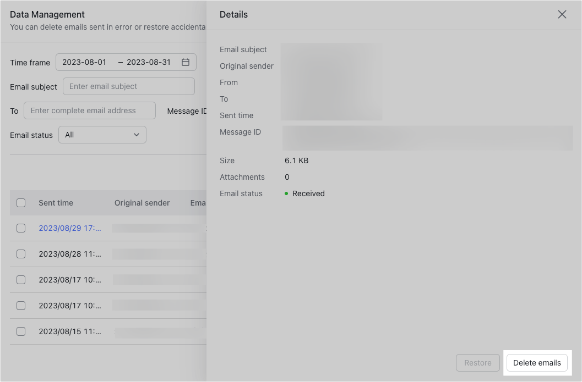
Task: Click the Delete emails button
Action: [x=537, y=363]
